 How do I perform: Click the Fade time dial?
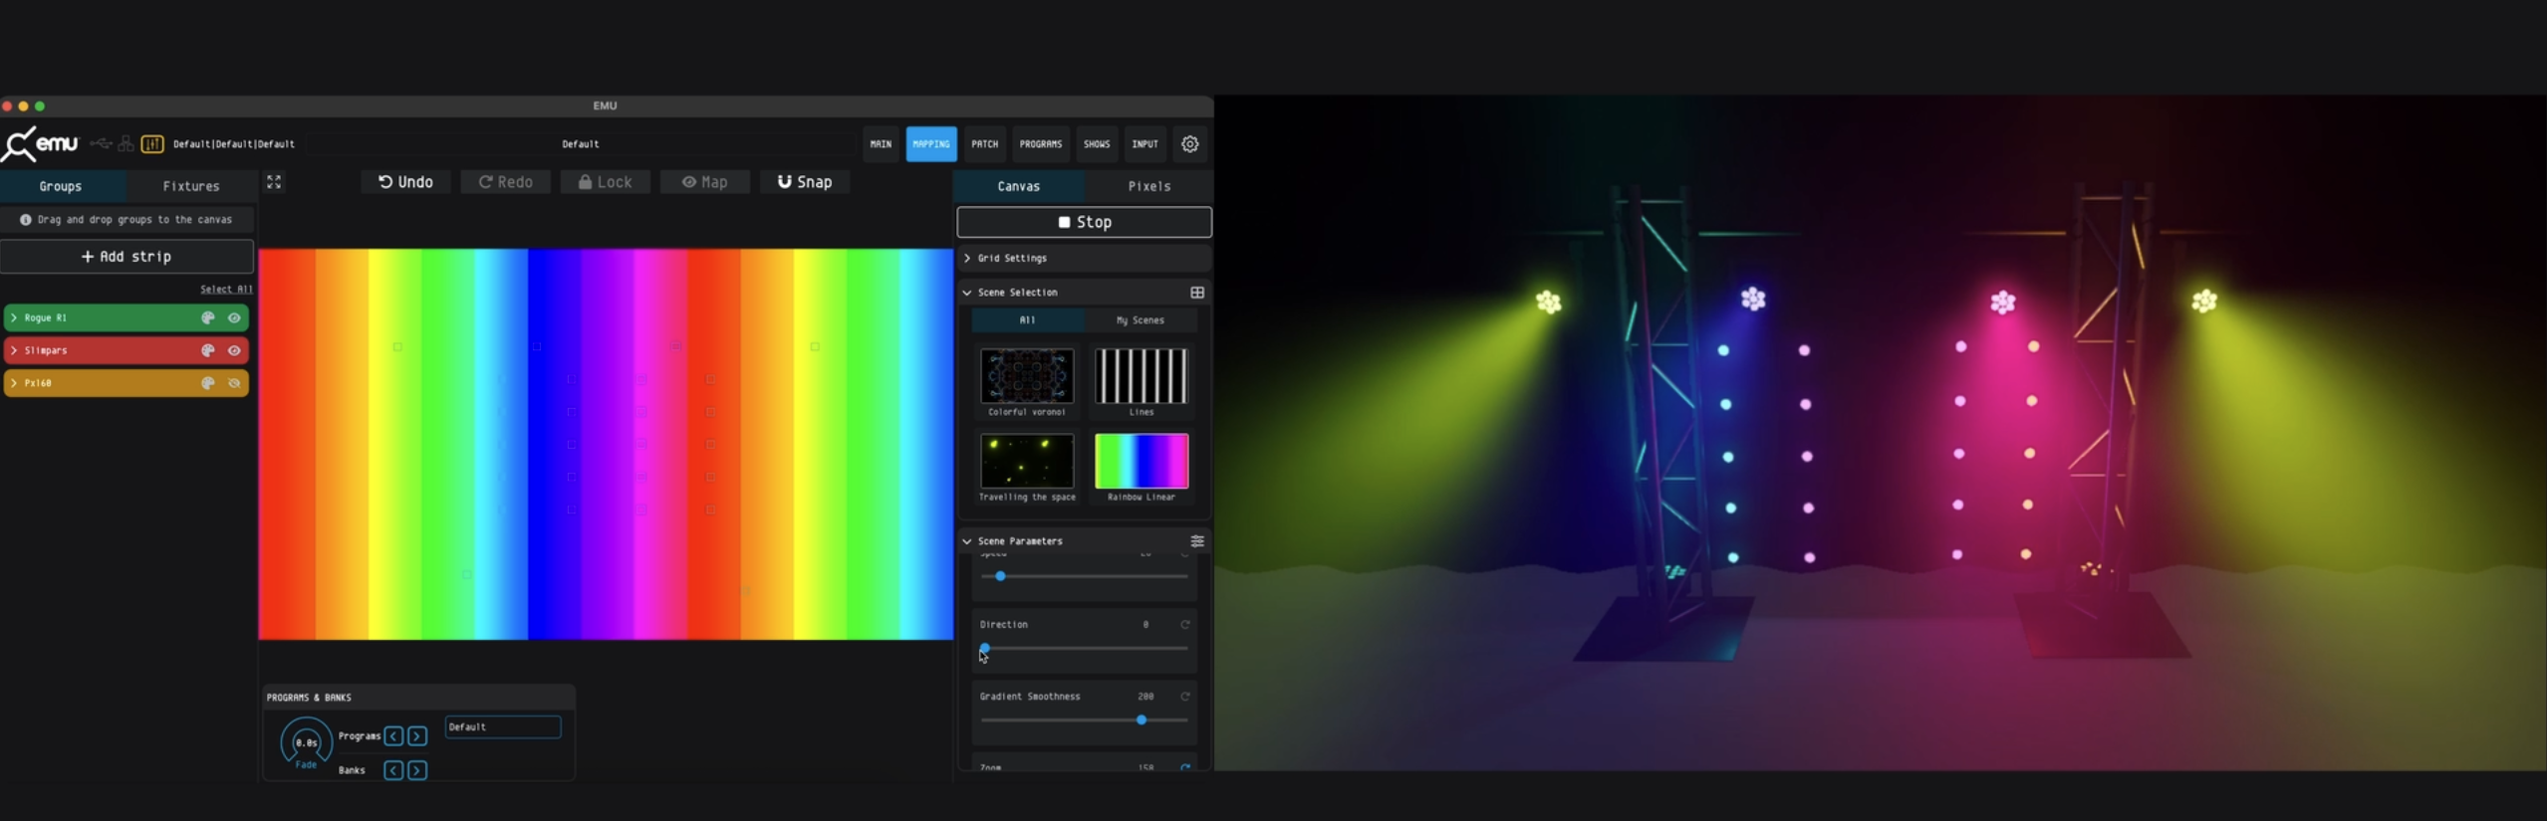(x=307, y=742)
